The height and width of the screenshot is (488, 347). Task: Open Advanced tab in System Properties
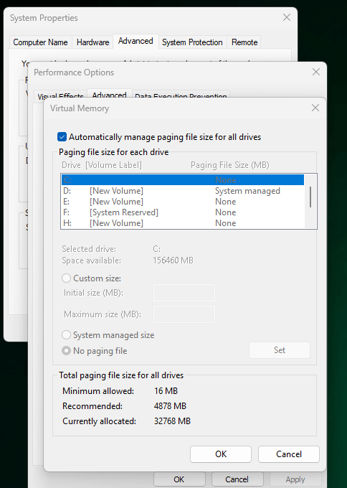tap(136, 41)
